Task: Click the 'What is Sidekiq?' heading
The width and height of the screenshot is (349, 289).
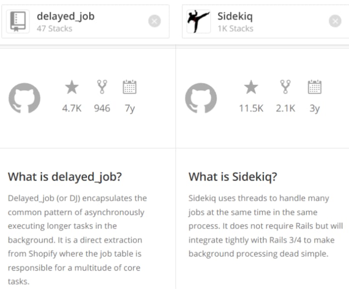Action: [233, 177]
